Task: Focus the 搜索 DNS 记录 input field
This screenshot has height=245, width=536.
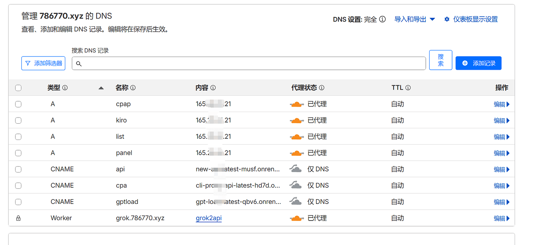Action: [x=249, y=63]
